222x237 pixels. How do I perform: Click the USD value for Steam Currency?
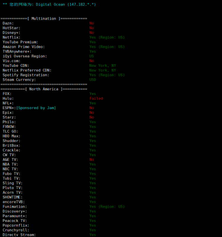[93, 80]
